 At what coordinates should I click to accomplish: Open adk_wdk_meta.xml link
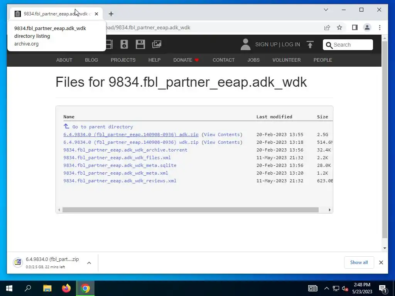116,173
